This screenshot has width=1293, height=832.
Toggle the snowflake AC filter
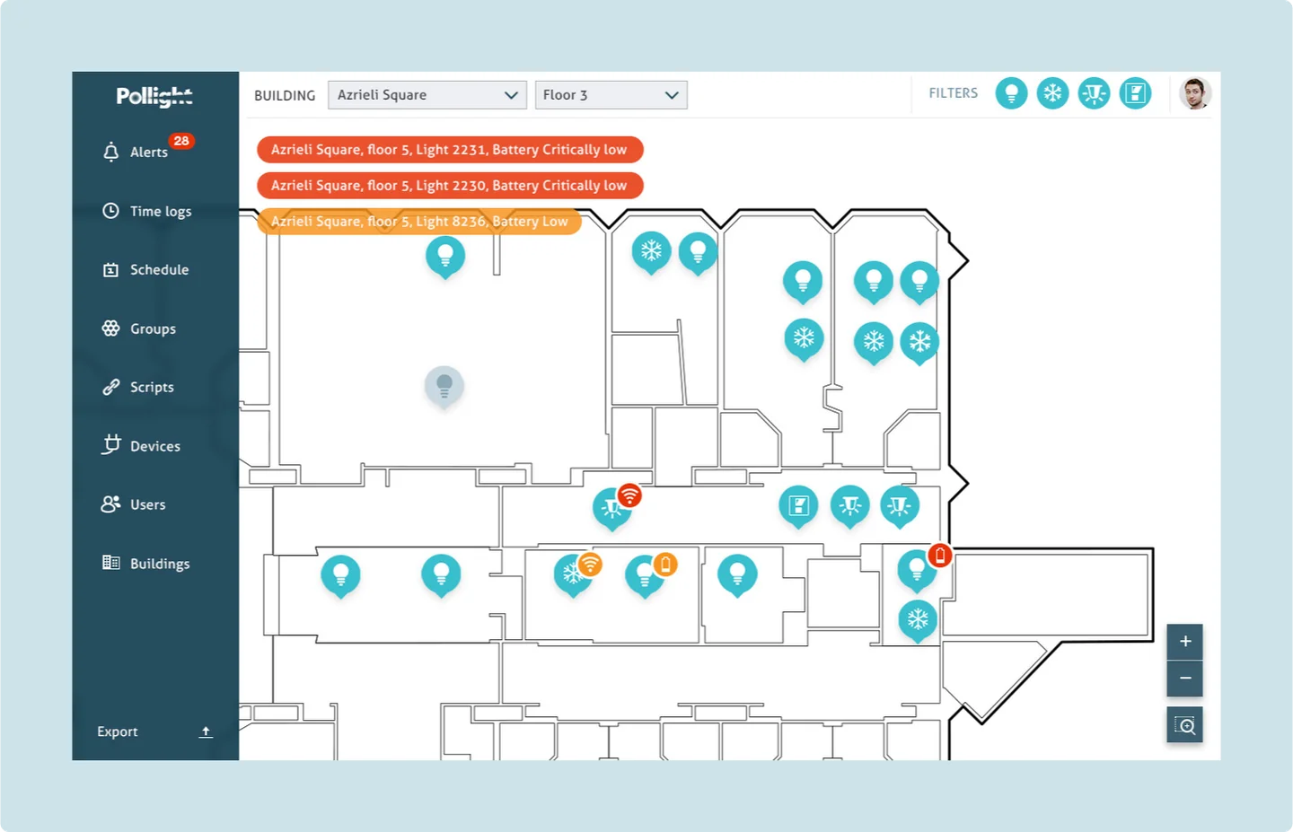tap(1052, 92)
